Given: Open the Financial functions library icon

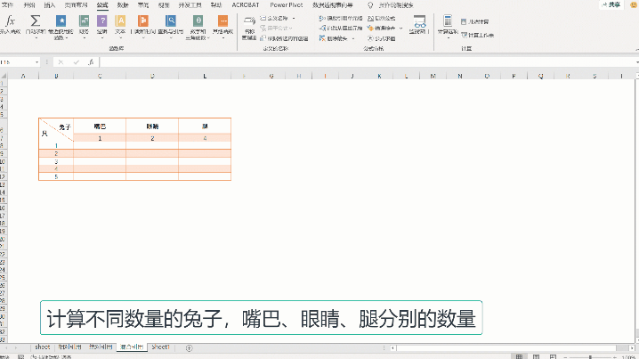Looking at the screenshot, I should coord(84,27).
